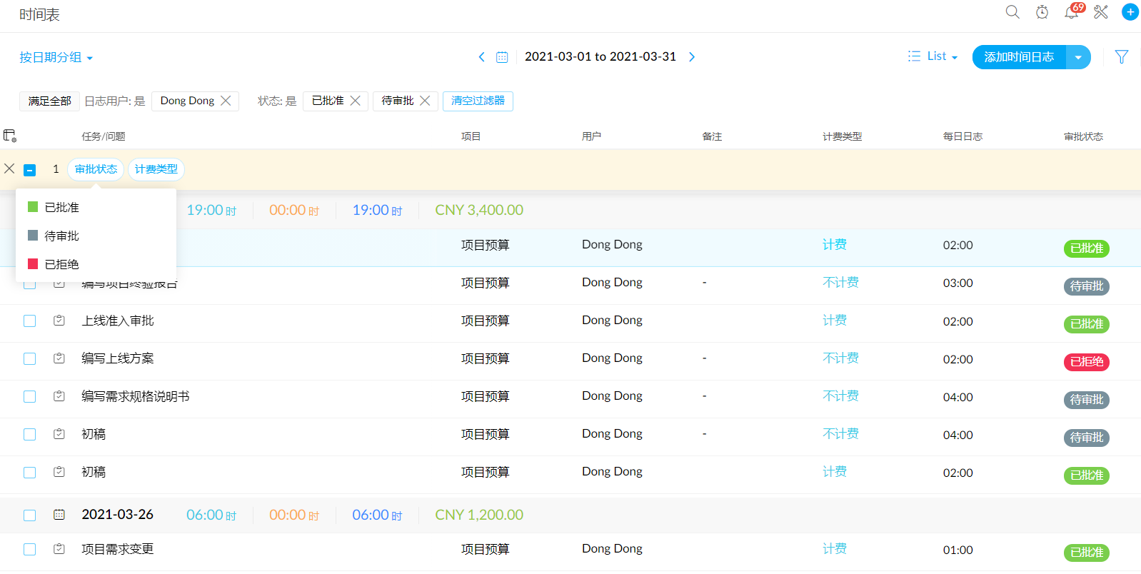The image size is (1141, 574).
Task: Open the filter funnel icon
Action: click(x=1121, y=57)
